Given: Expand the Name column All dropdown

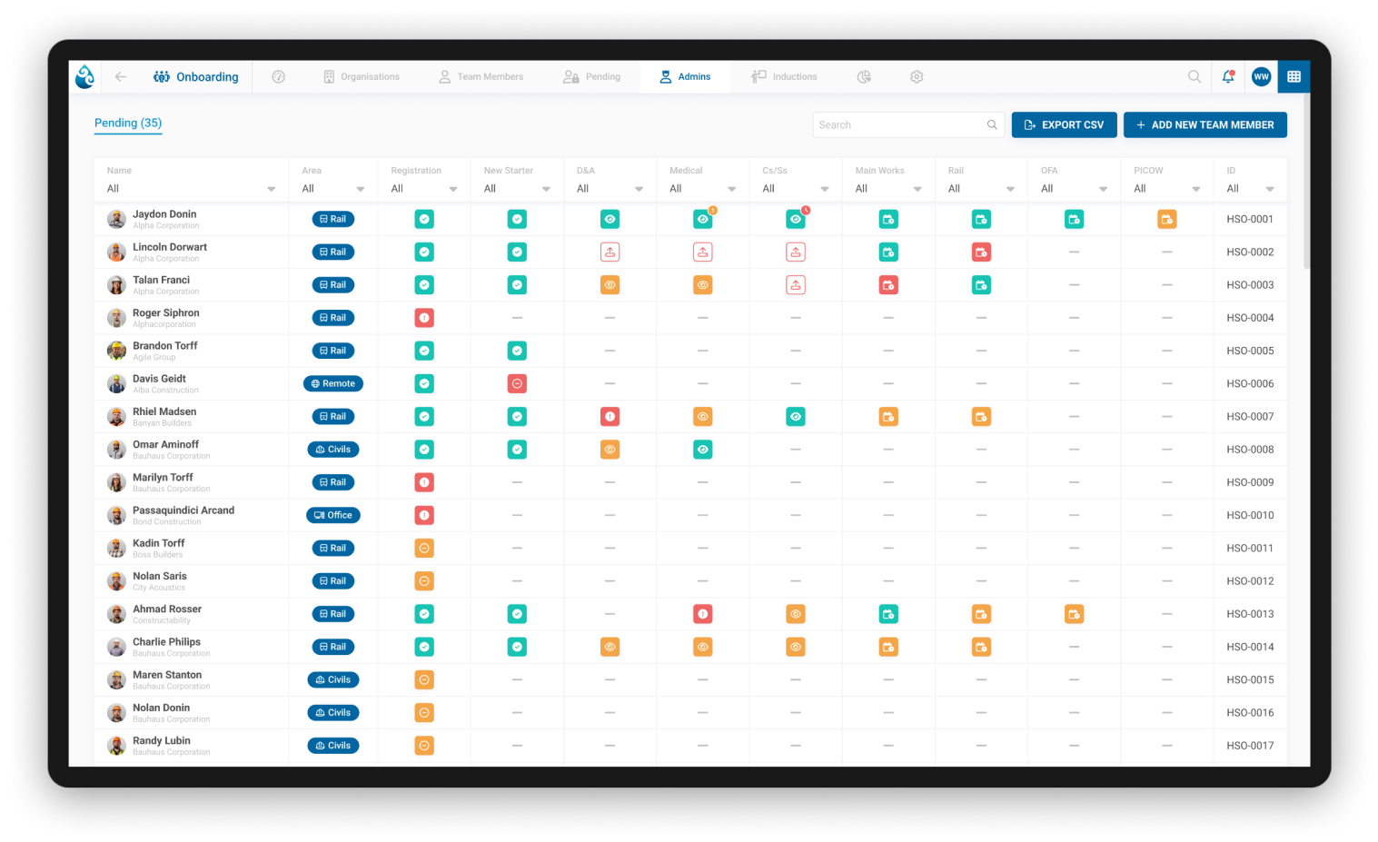Looking at the screenshot, I should coord(271,188).
